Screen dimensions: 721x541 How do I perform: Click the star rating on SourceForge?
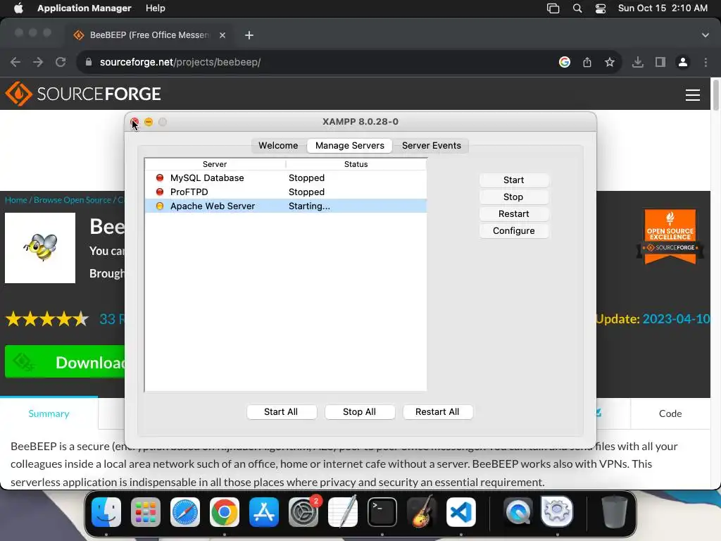[x=47, y=319]
